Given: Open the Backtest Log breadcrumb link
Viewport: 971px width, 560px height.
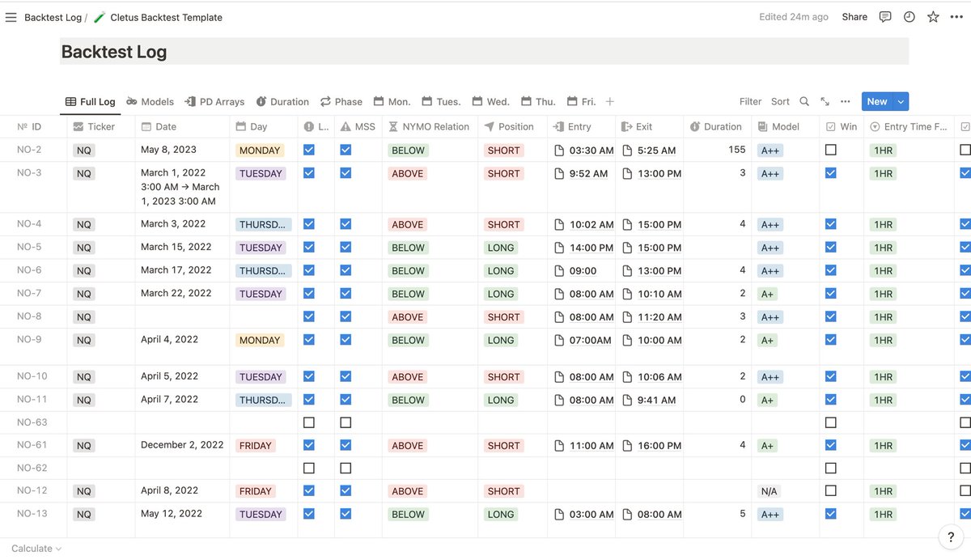Looking at the screenshot, I should [x=53, y=17].
